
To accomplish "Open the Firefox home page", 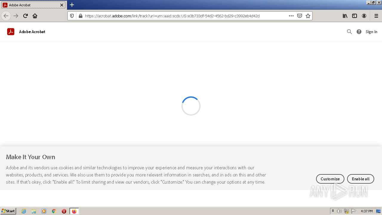I will coord(35,16).
